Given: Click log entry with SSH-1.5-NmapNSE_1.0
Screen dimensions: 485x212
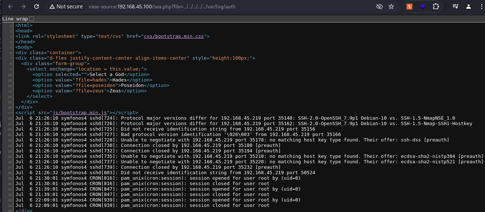Looking at the screenshot, I should point(235,118).
